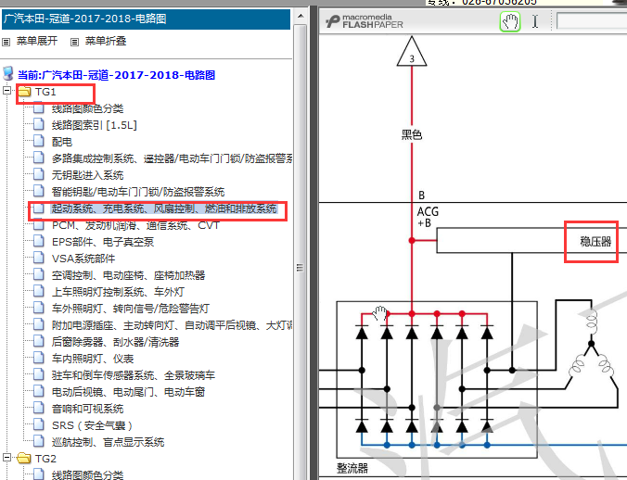Click page icon beside 音响和可视系统

point(39,408)
